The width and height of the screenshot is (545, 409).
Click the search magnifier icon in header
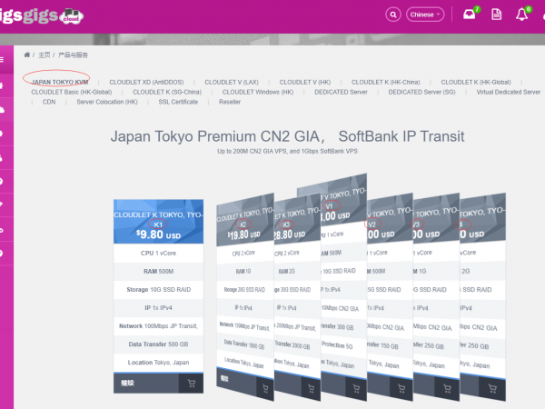393,15
